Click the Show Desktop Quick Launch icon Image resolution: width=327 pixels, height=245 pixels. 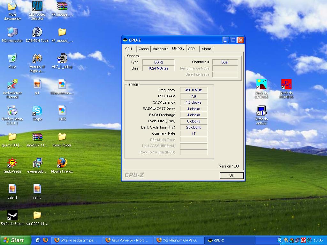[x=38, y=240]
